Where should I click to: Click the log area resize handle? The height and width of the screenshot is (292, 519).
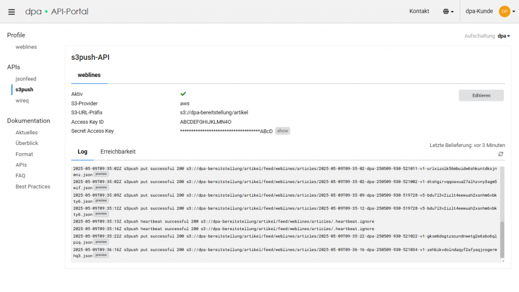pyautogui.click(x=502, y=261)
